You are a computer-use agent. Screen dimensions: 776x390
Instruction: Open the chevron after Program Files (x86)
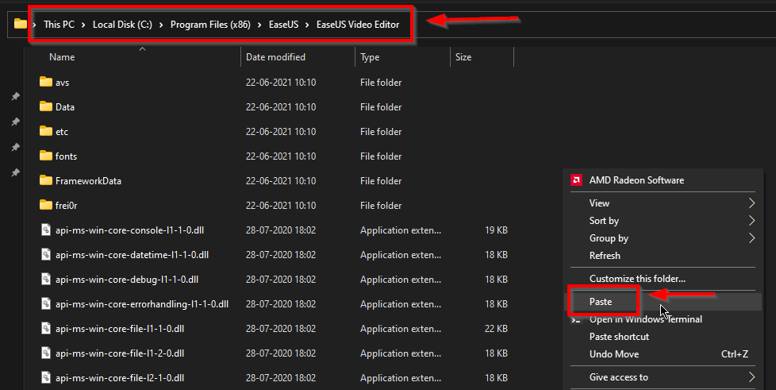tap(259, 25)
